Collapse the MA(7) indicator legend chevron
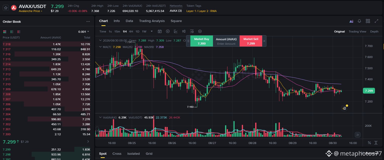This screenshot has width=384, height=160. tap(101, 47)
